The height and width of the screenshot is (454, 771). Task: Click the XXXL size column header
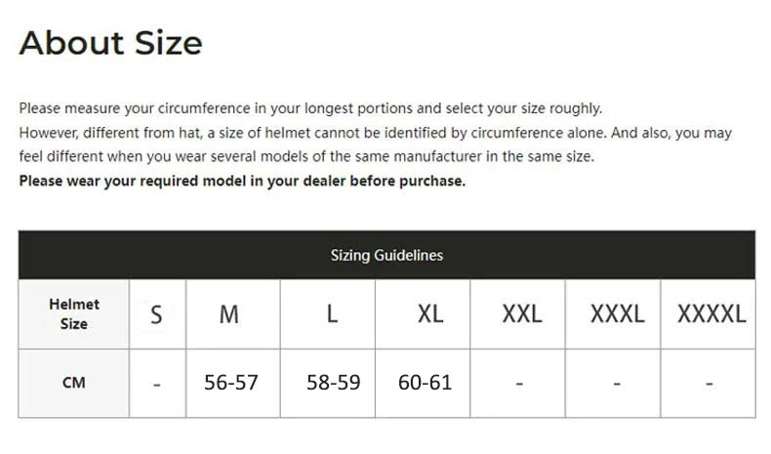coord(617,314)
